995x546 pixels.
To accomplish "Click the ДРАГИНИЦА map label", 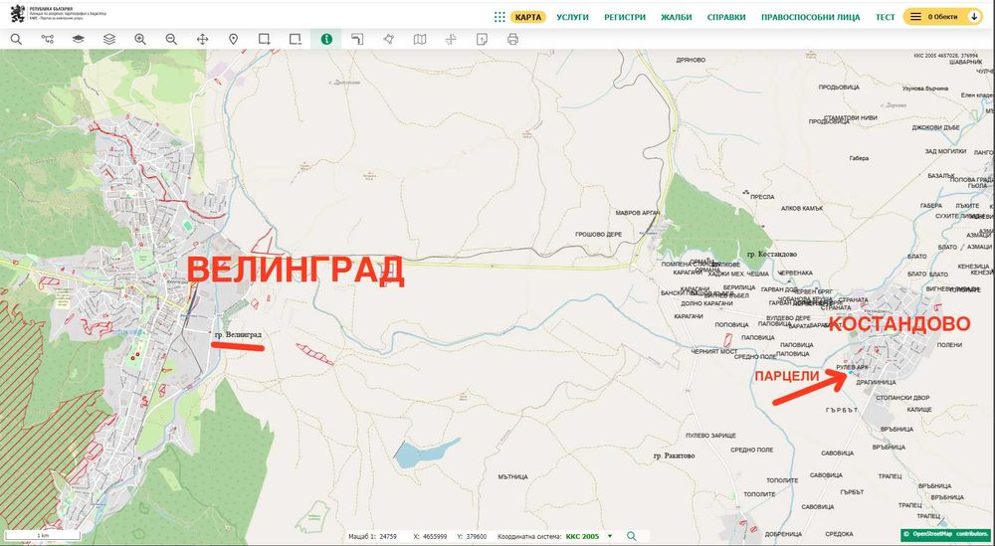I will [876, 383].
